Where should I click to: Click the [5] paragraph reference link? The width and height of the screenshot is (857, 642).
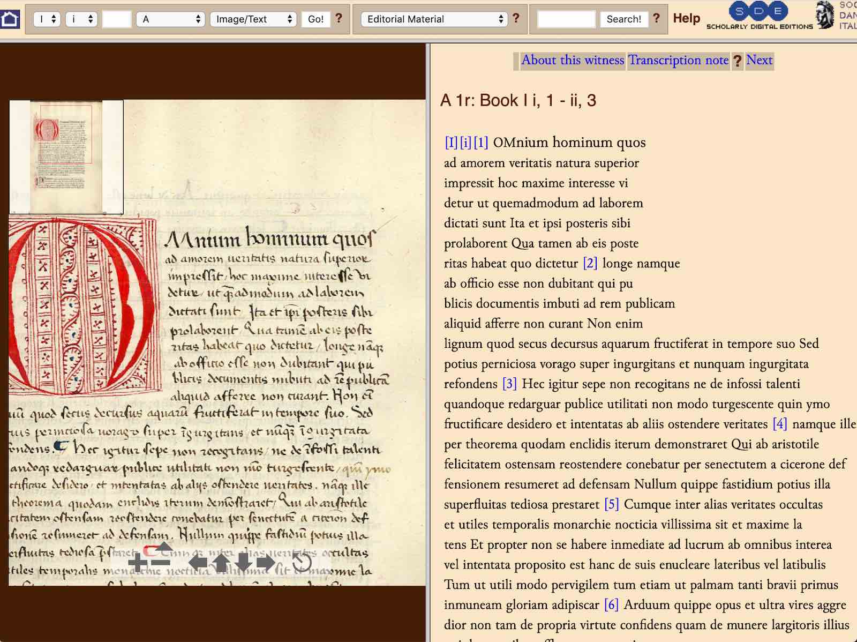tap(612, 504)
